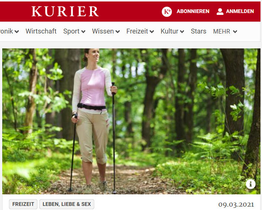Open the Stars section

click(x=199, y=31)
